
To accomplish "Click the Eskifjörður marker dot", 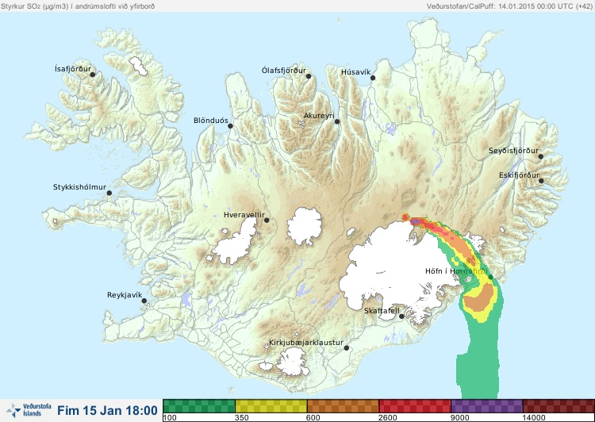I will (541, 181).
